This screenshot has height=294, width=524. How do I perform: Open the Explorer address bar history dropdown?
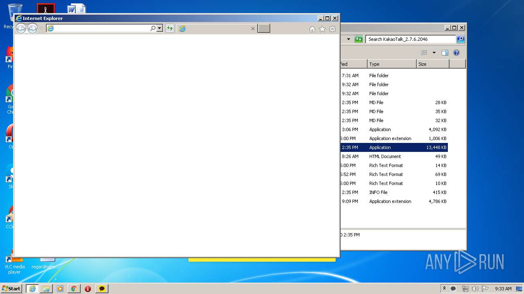click(348, 39)
